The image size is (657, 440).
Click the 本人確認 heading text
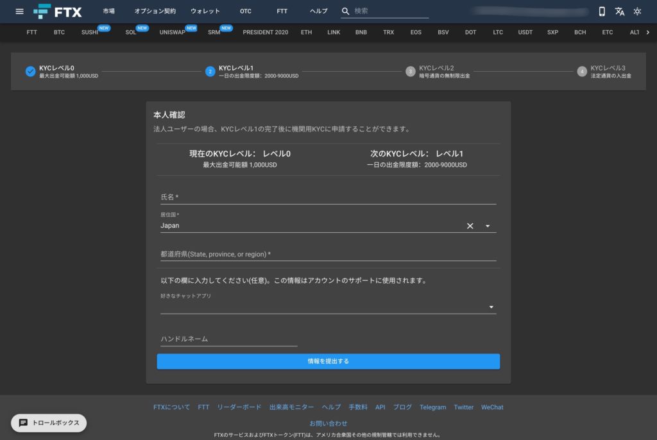click(x=169, y=115)
